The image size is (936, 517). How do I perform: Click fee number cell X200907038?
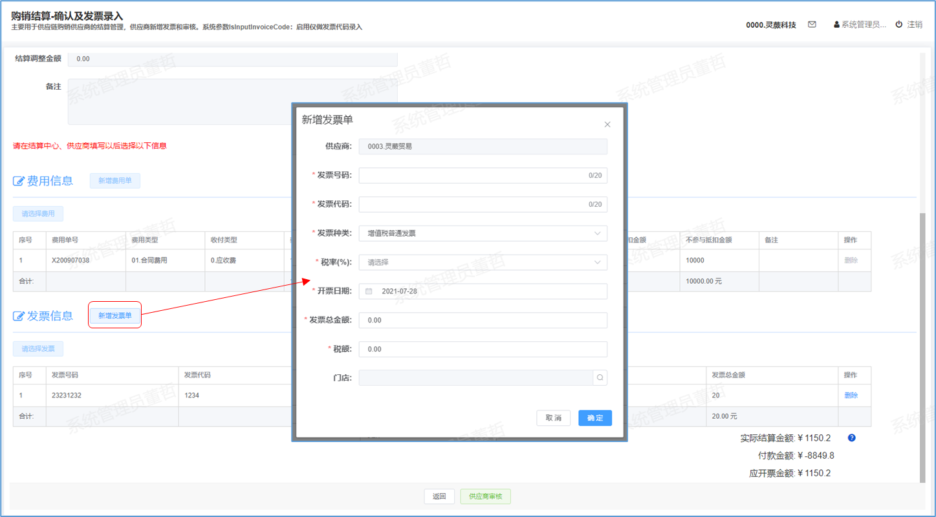(86, 260)
